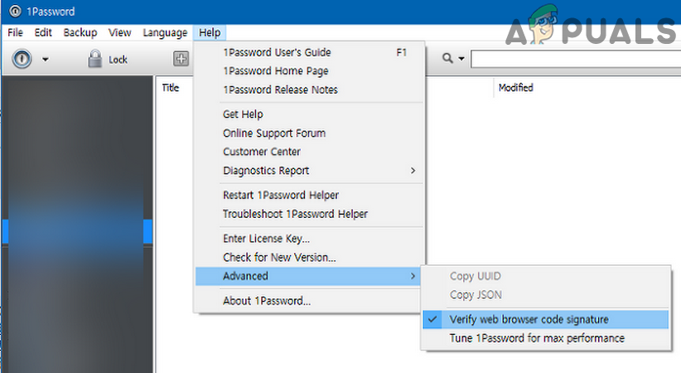Toggle Verify web browser code signature
The image size is (681, 373).
[x=529, y=319]
